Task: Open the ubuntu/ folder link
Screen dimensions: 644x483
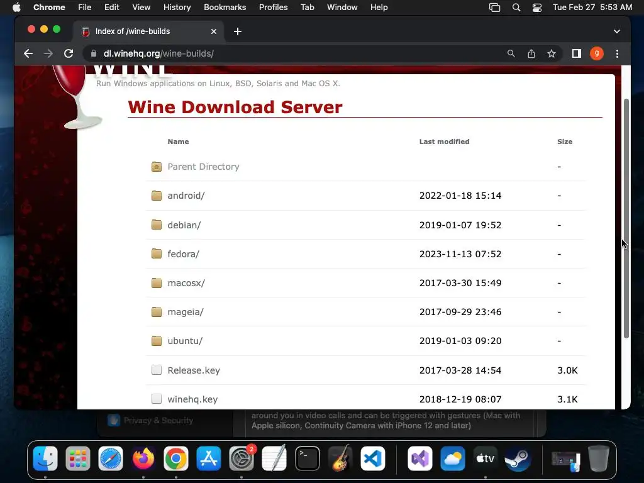Action: click(x=185, y=341)
